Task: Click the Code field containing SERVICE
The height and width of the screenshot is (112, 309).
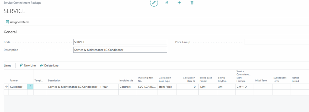Action: [x=120, y=42]
